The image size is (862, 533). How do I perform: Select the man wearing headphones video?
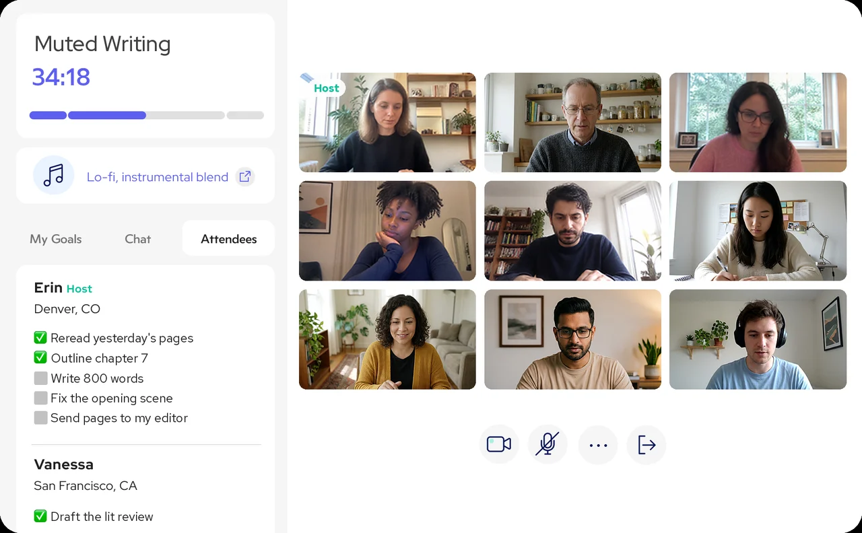[758, 339]
